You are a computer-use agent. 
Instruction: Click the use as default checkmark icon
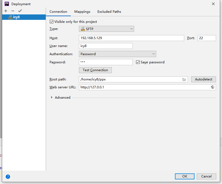click(20, 11)
